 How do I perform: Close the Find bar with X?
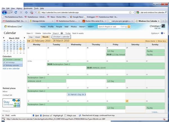pyautogui.click(x=3, y=116)
